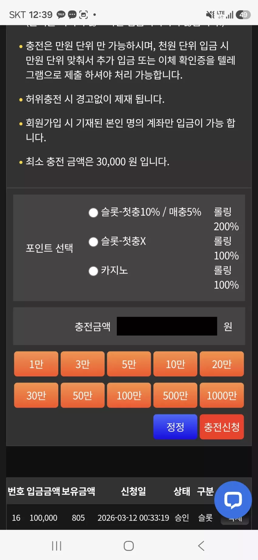The width and height of the screenshot is (258, 560).
Task: Select the 슬롯-첫충10% / 매충5% radio option
Action: point(93,213)
